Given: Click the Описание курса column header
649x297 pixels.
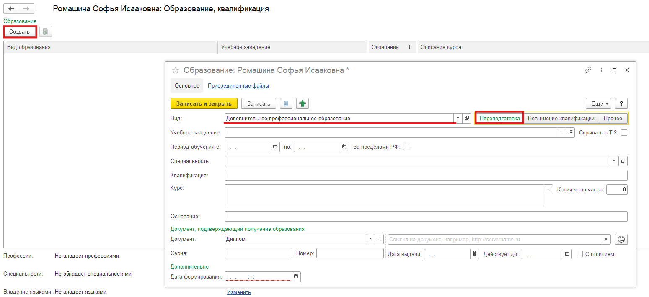Looking at the screenshot, I should point(533,47).
